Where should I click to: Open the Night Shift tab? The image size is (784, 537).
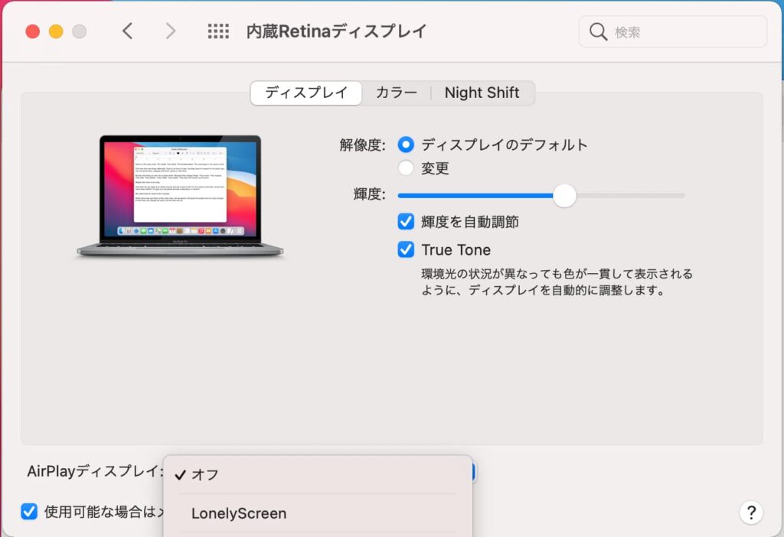[x=482, y=93]
